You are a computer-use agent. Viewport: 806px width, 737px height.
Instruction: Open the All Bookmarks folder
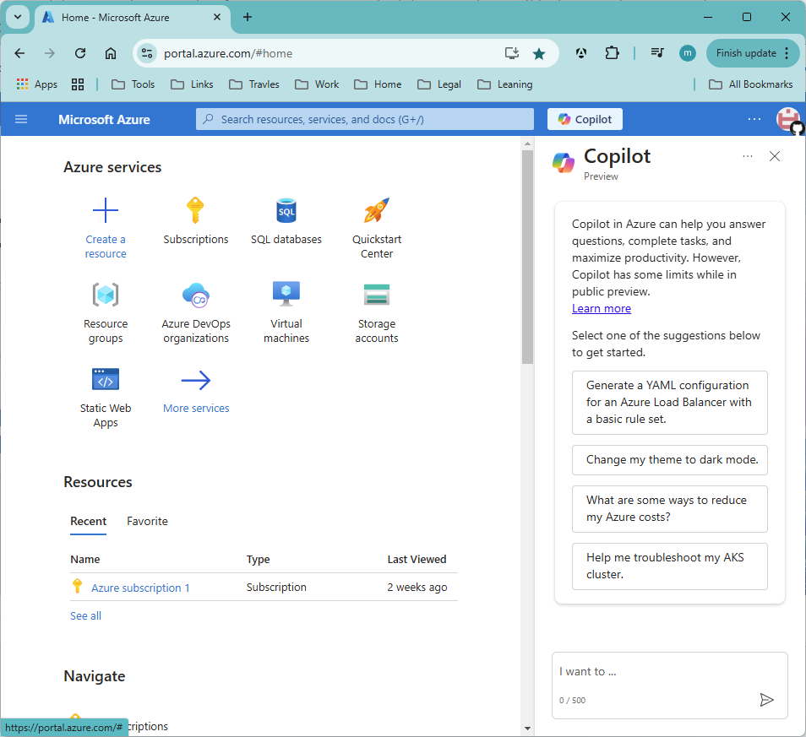point(750,84)
